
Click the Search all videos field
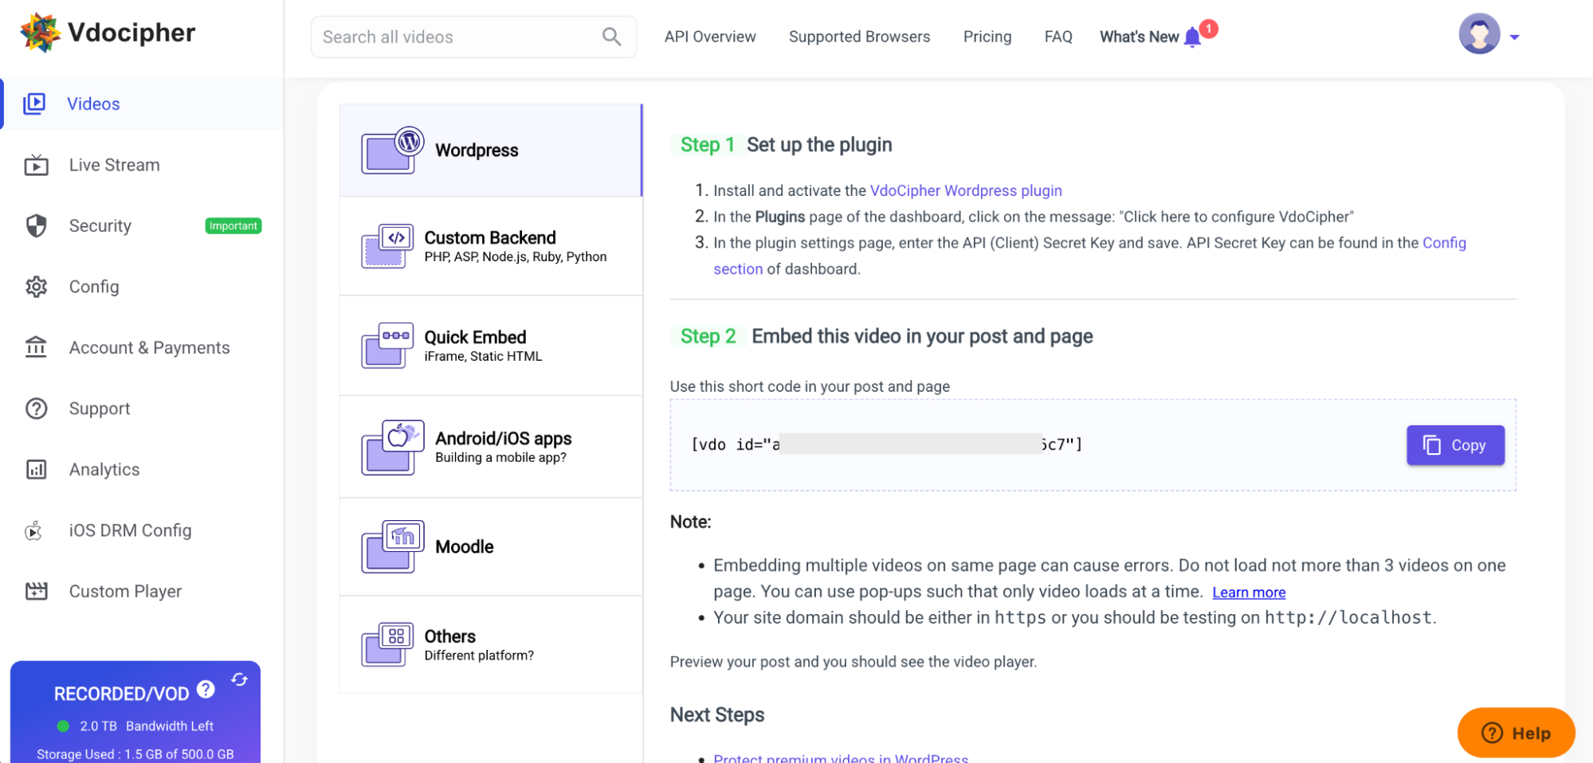(446, 37)
